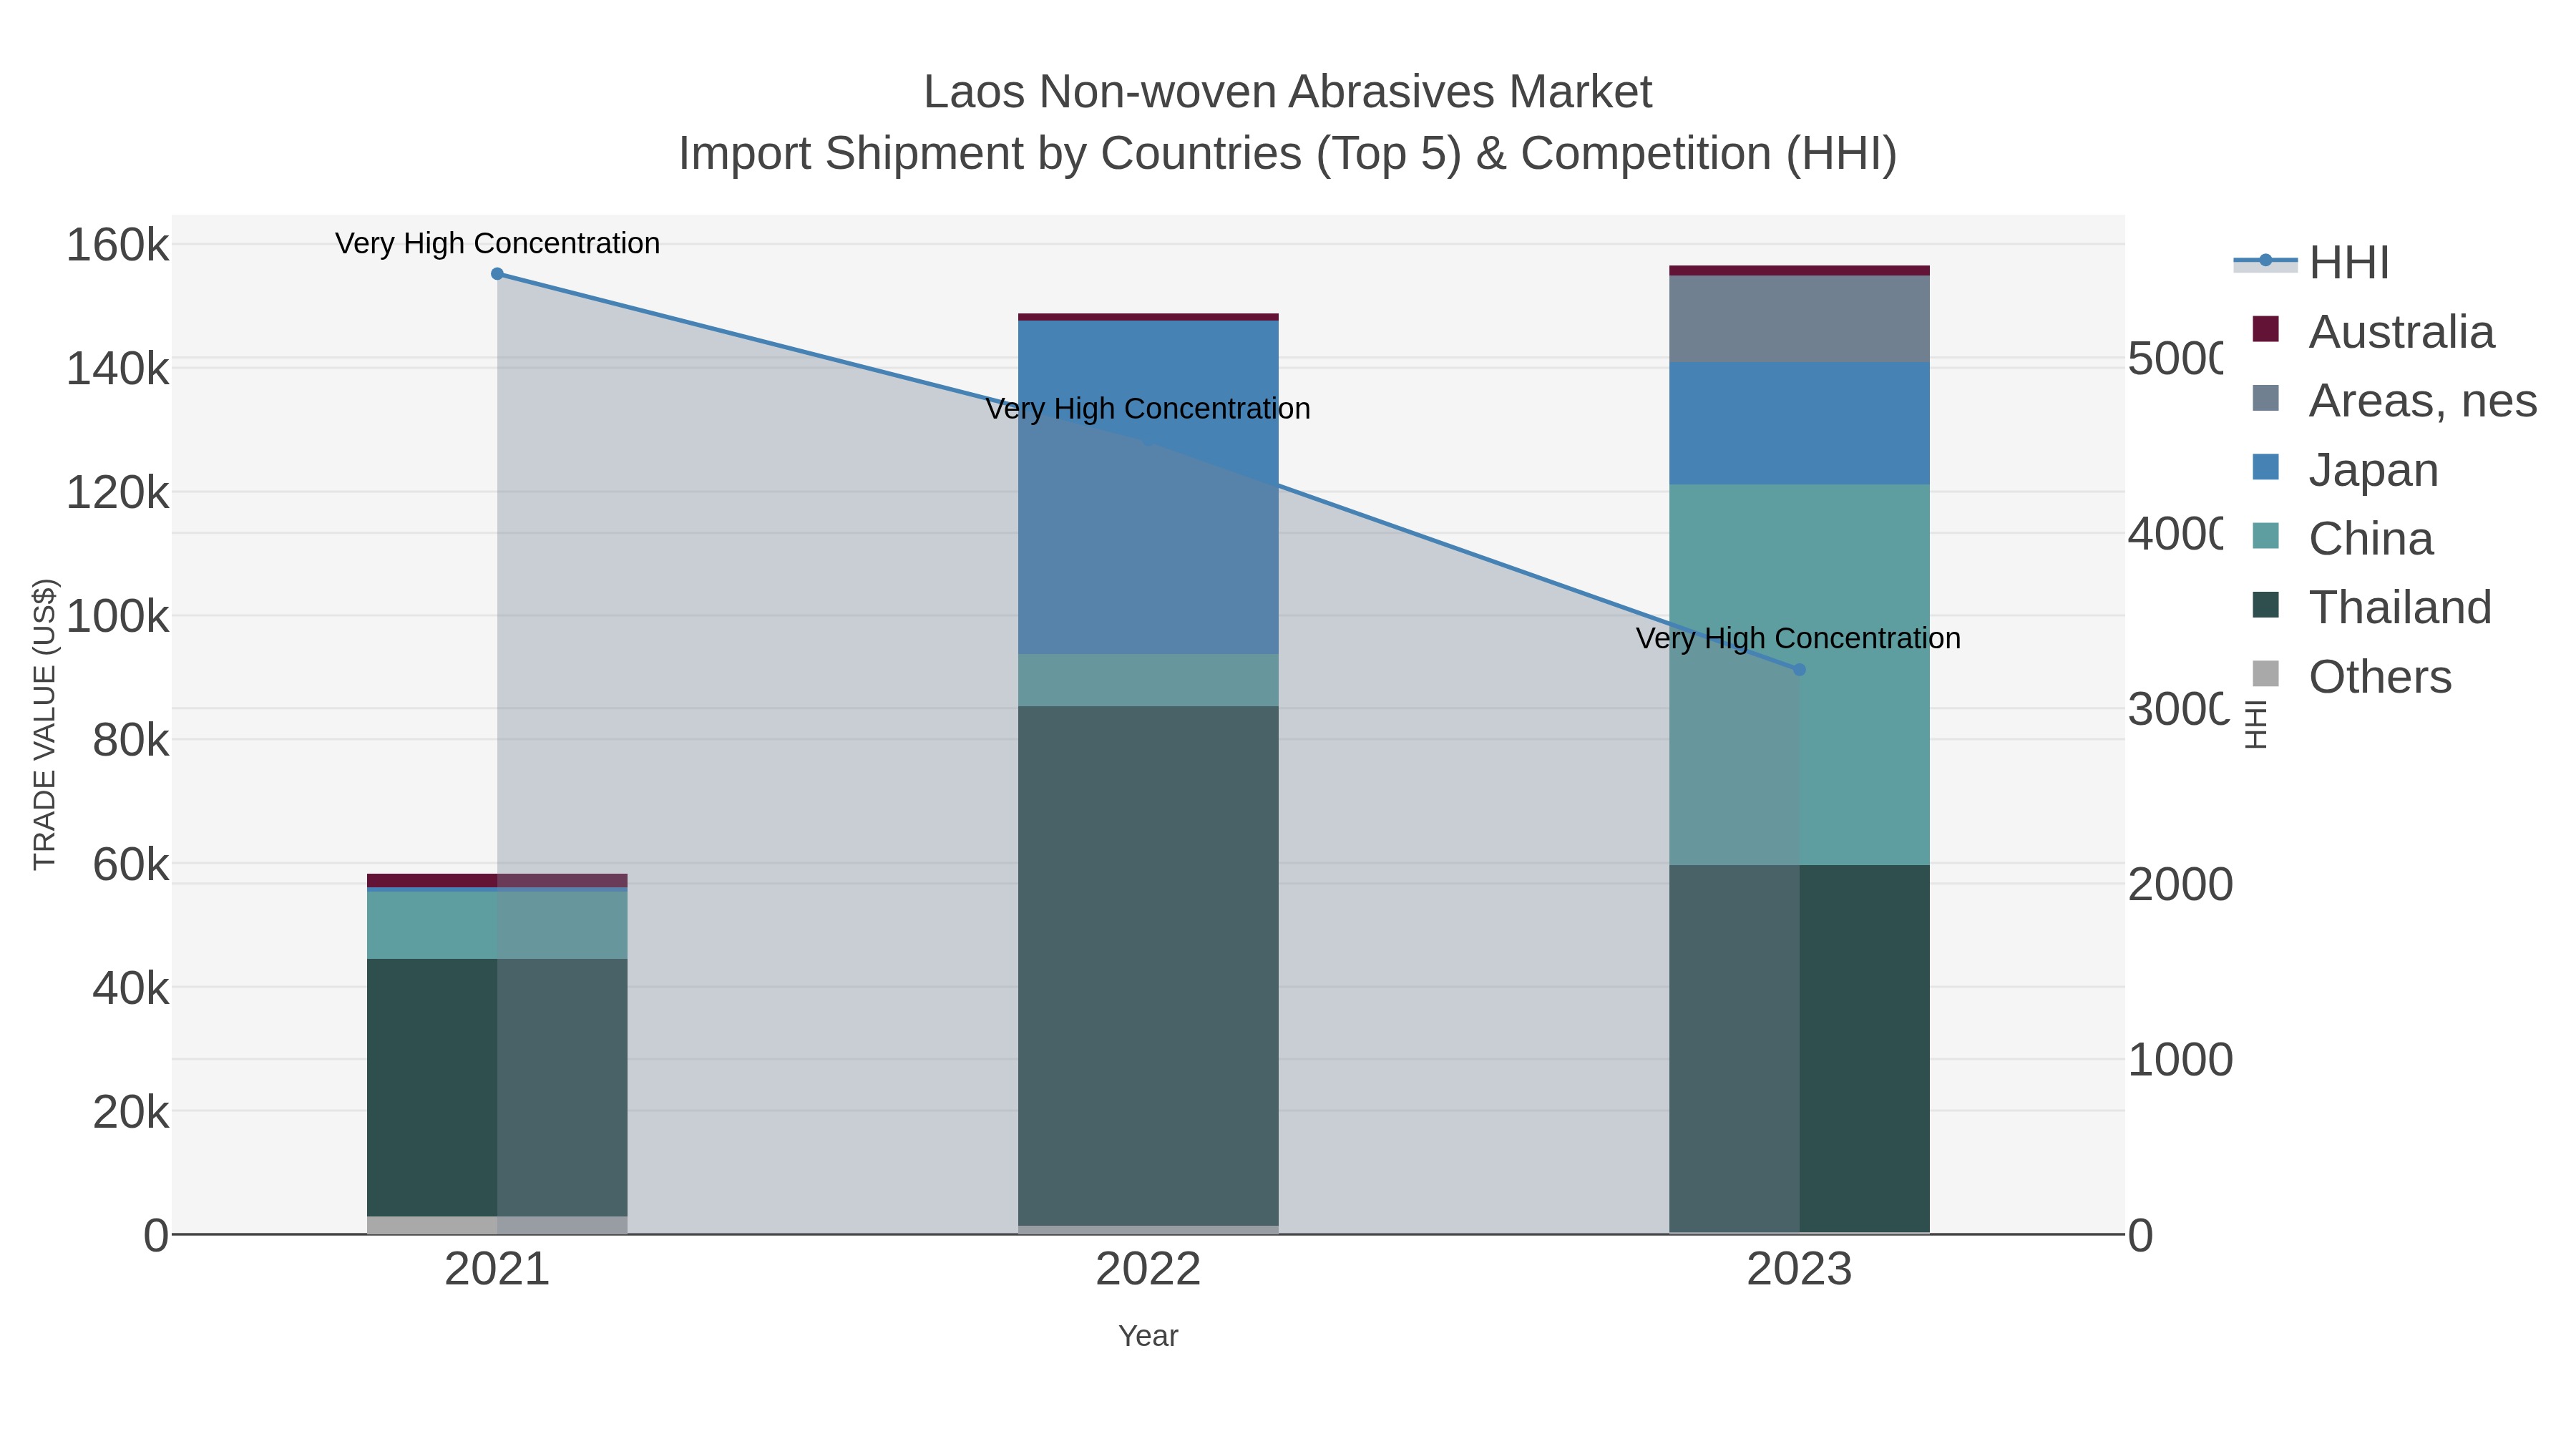Image resolution: width=2576 pixels, height=1449 pixels.
Task: Toggle the Thailand legend entry
Action: tap(2372, 607)
